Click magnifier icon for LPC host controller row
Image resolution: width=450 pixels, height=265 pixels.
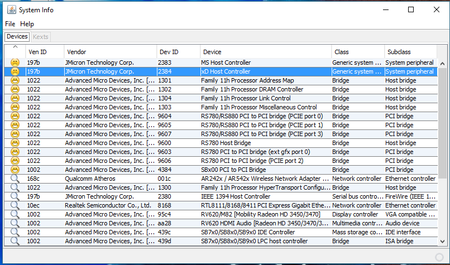point(15,240)
